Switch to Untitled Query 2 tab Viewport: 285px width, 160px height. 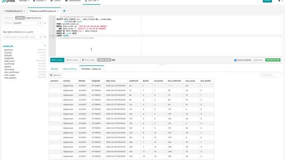point(14,11)
